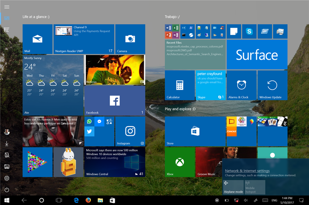Switch to the All apps list view
The width and height of the screenshot is (309, 205).
[7, 30]
